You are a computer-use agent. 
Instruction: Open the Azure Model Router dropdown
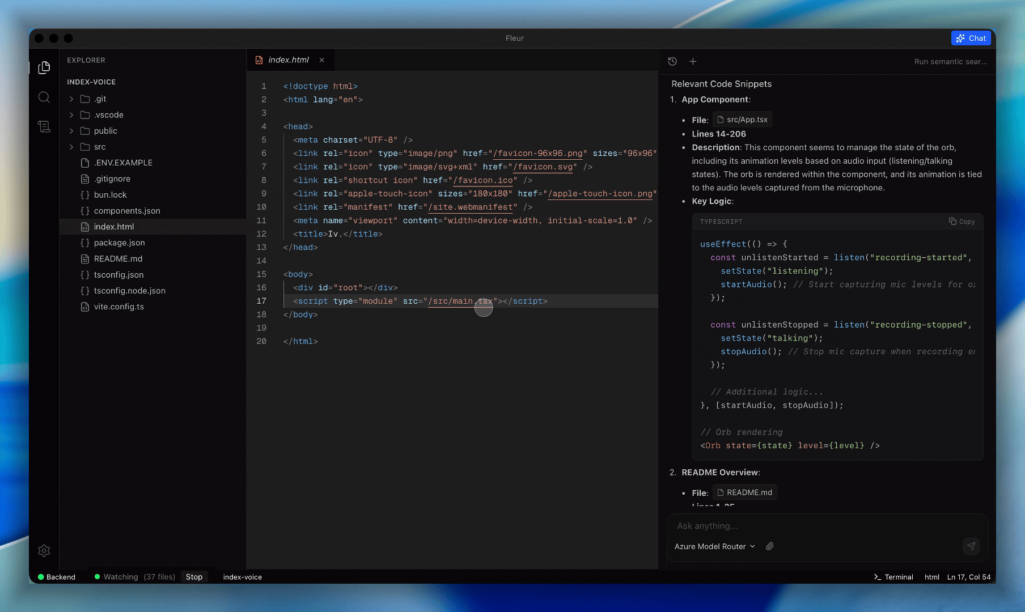[x=714, y=546]
